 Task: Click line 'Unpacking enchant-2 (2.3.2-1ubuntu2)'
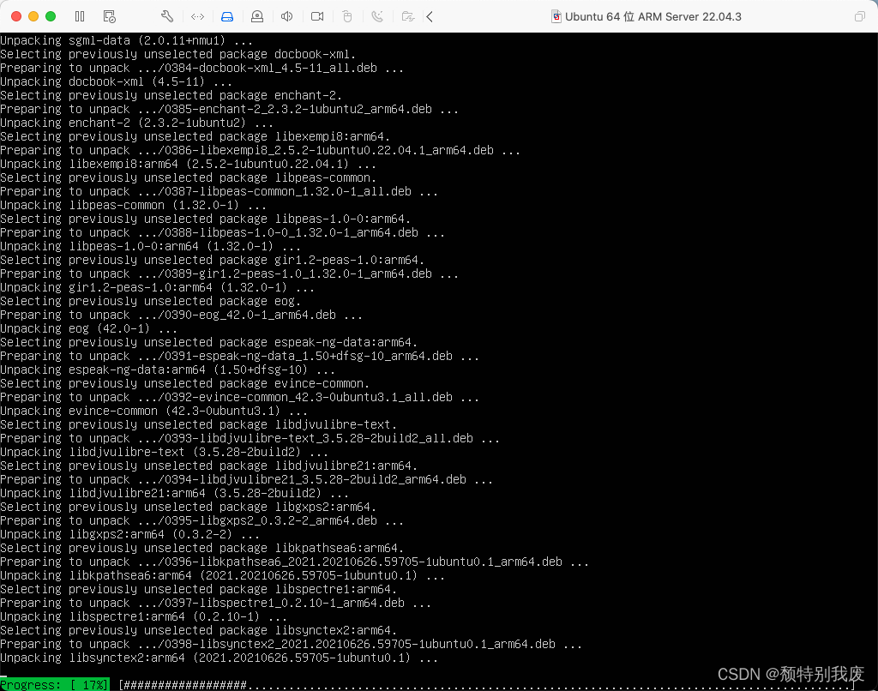137,123
